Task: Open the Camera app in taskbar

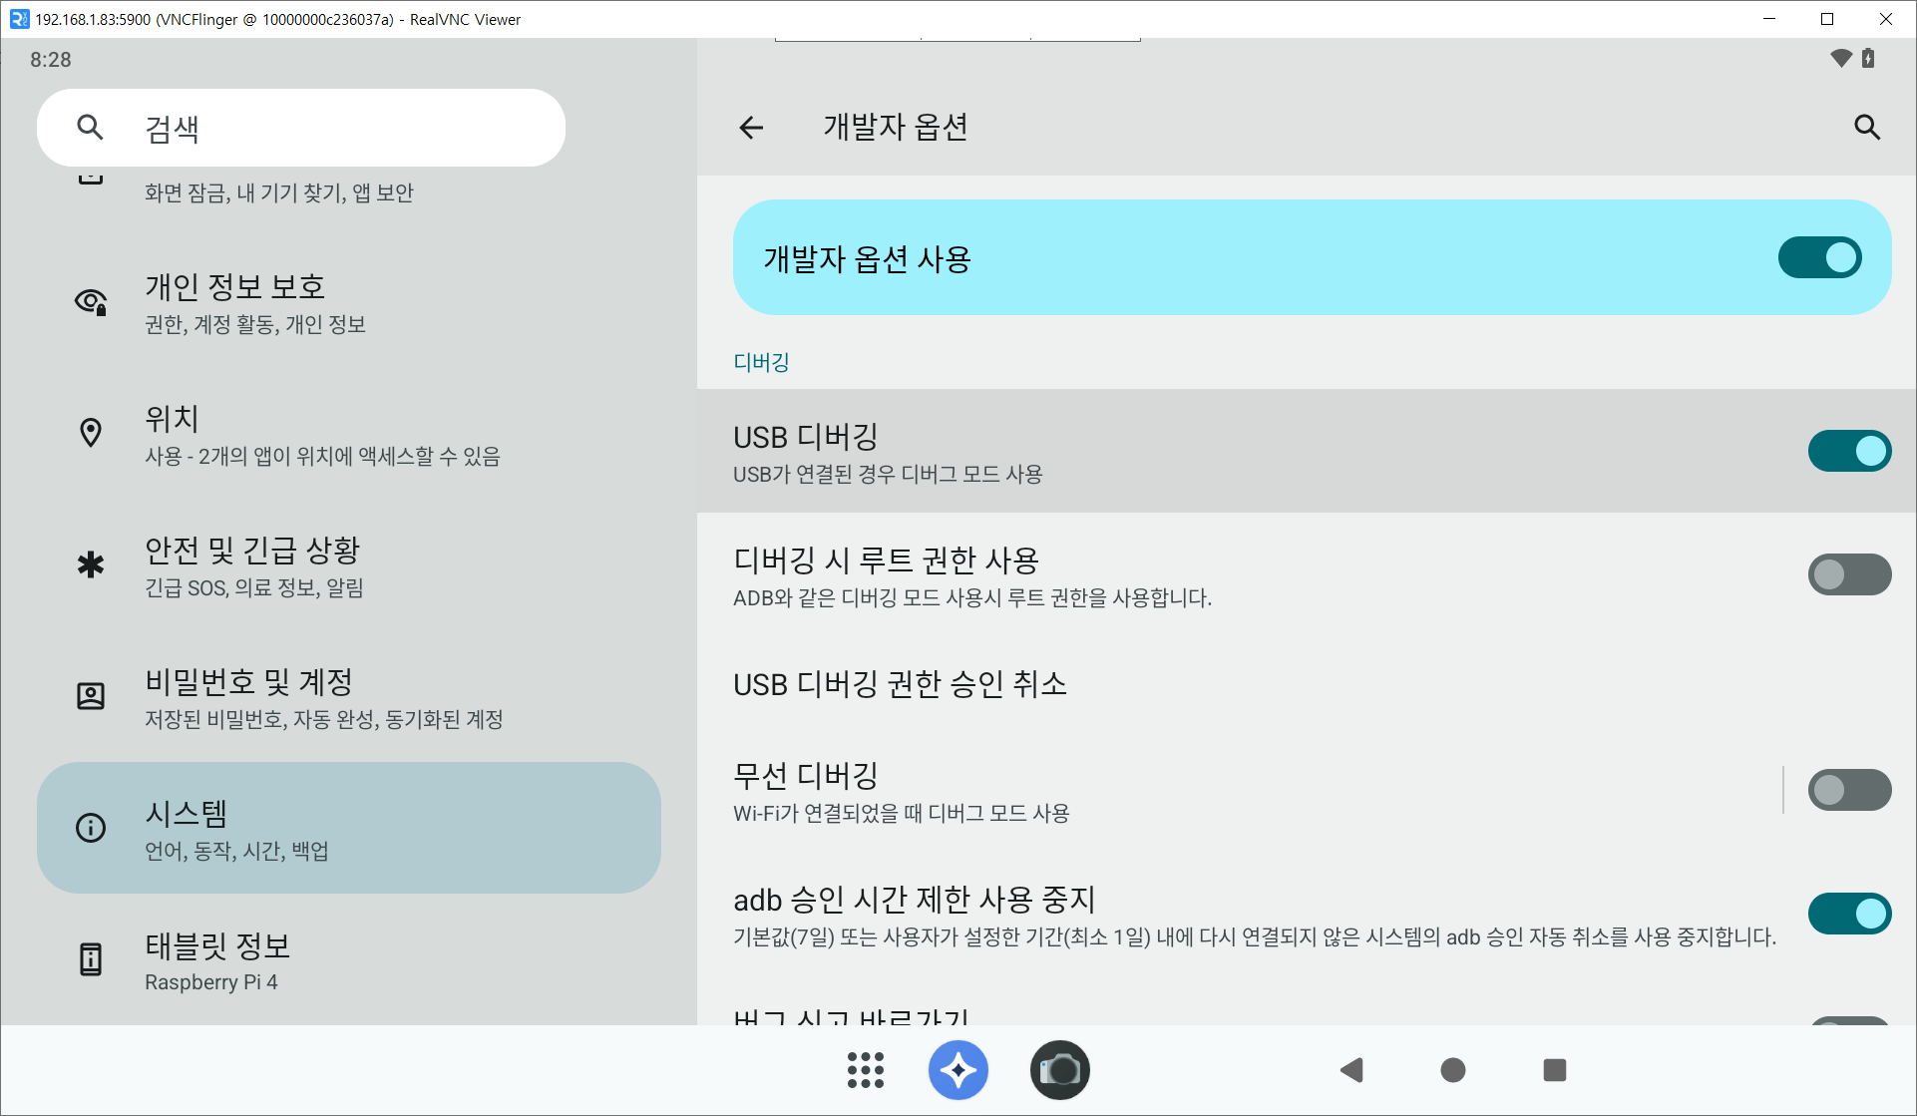Action: 1059,1070
